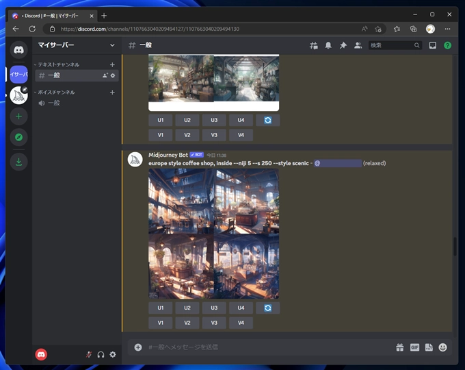
Task: Open browser settings and more menu
Action: click(447, 29)
